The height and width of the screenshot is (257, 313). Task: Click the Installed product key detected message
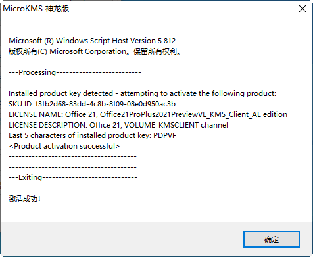coord(142,93)
